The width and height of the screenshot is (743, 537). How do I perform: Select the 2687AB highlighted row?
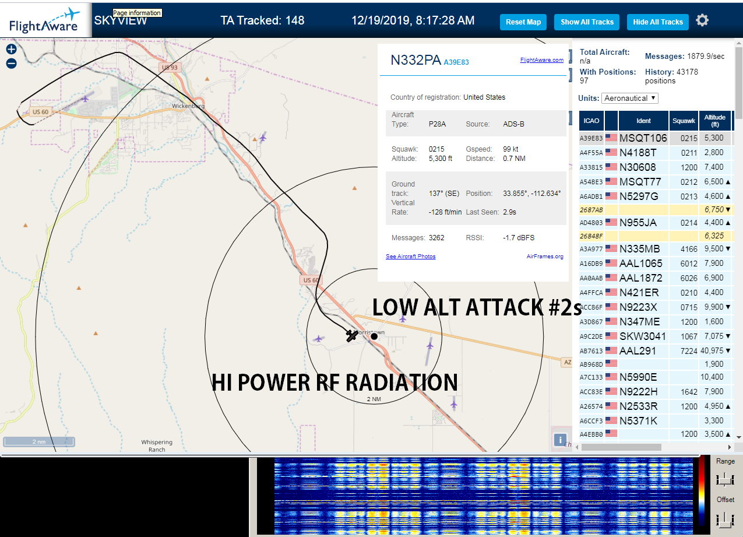click(656, 209)
